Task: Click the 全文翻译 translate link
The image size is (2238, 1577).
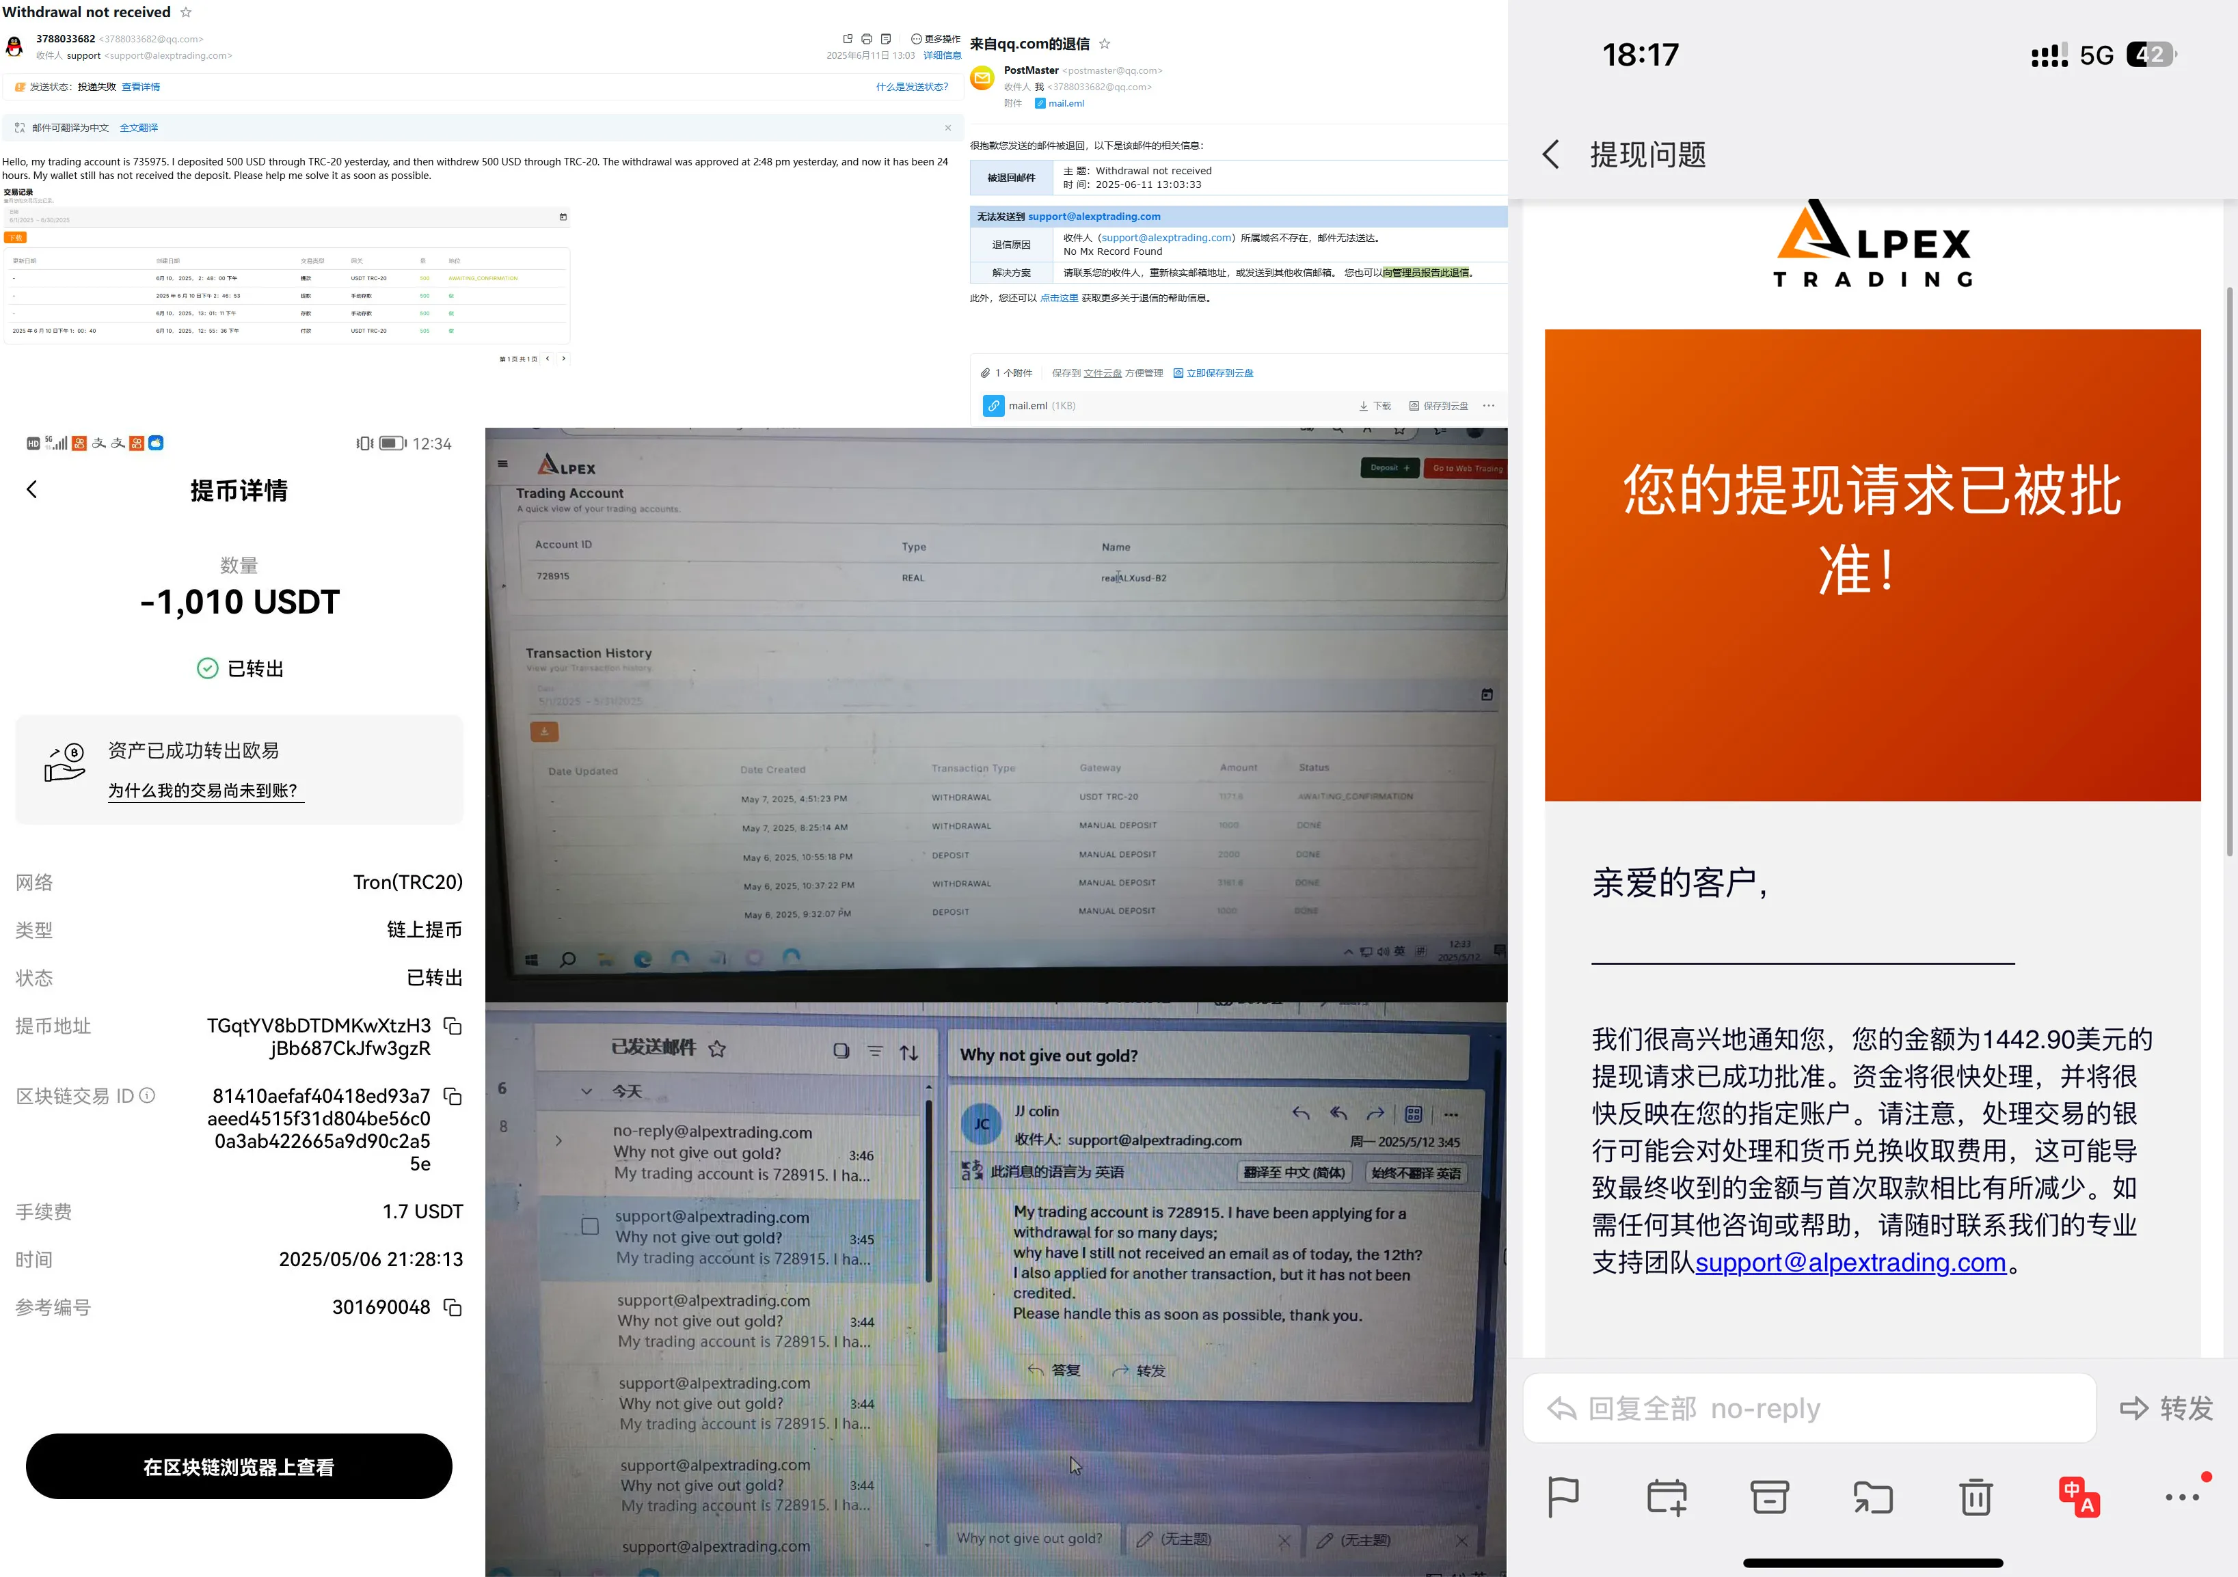Action: pyautogui.click(x=138, y=128)
